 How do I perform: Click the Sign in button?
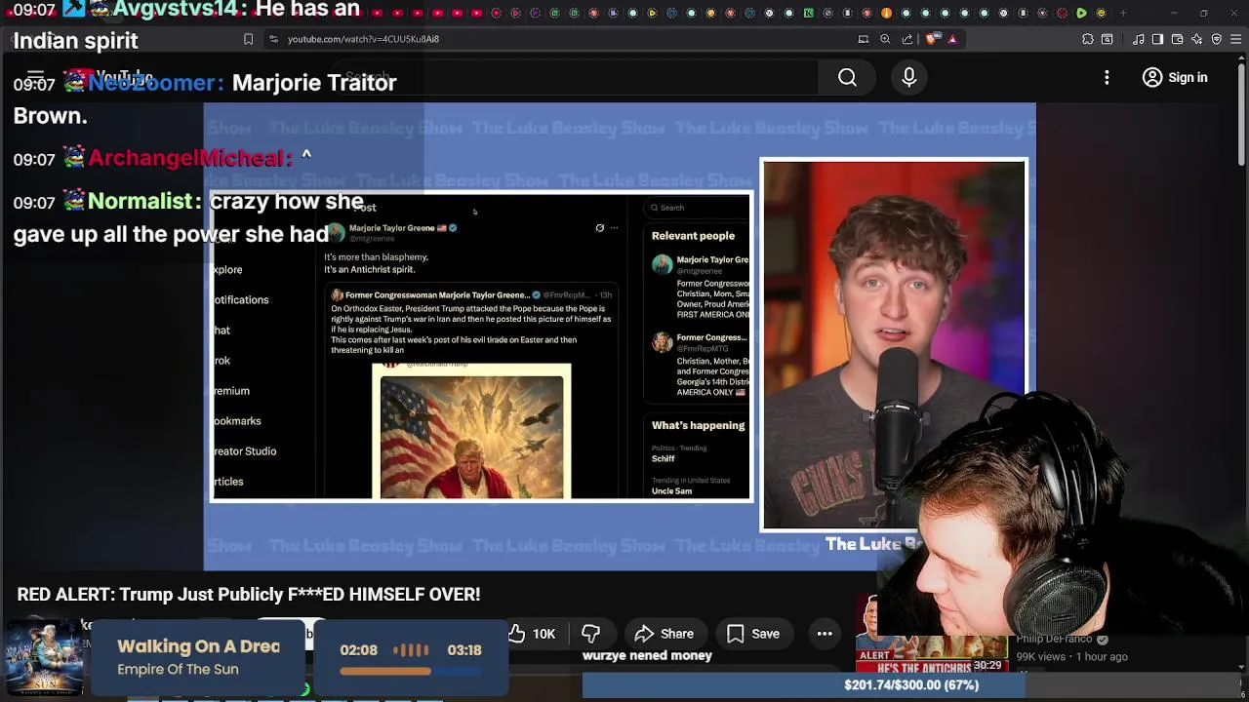[1175, 77]
